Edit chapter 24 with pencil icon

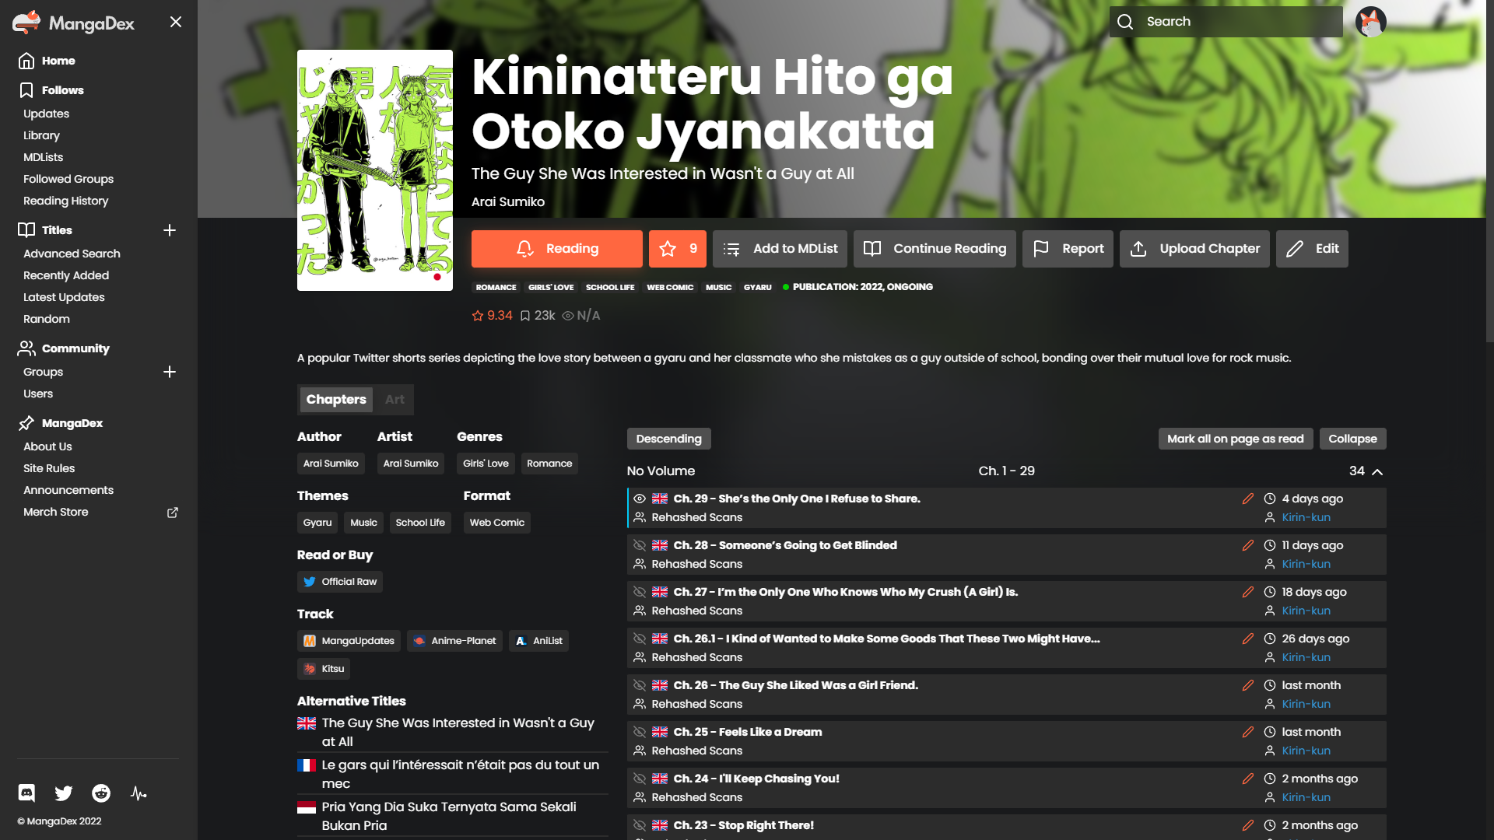[1248, 779]
